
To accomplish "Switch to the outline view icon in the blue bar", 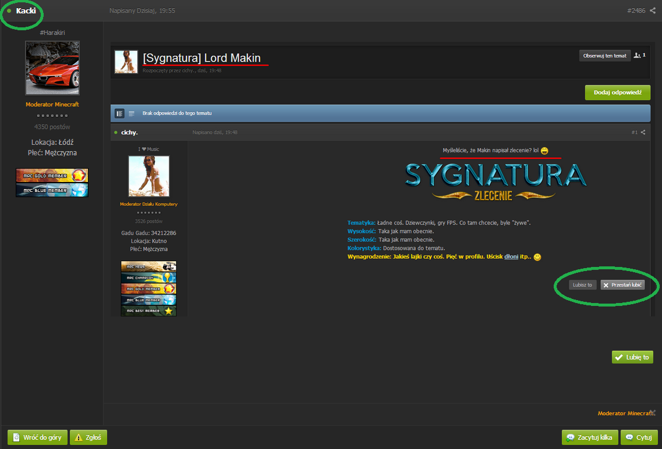I will coord(132,113).
